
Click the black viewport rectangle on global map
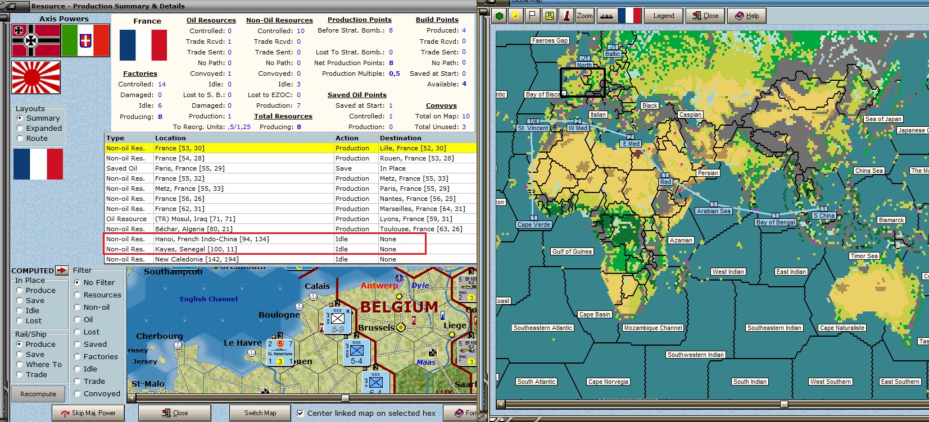[x=583, y=82]
